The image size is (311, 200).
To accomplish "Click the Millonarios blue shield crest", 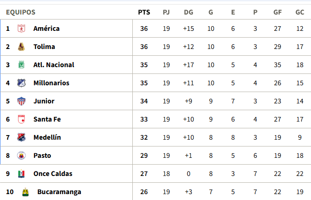I will (x=21, y=83).
